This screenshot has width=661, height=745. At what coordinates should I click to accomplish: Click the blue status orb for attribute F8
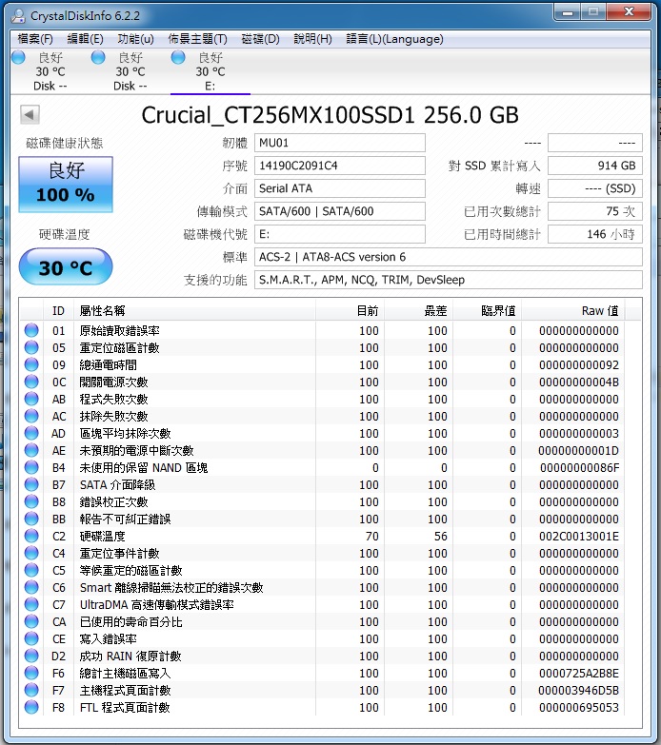click(31, 707)
